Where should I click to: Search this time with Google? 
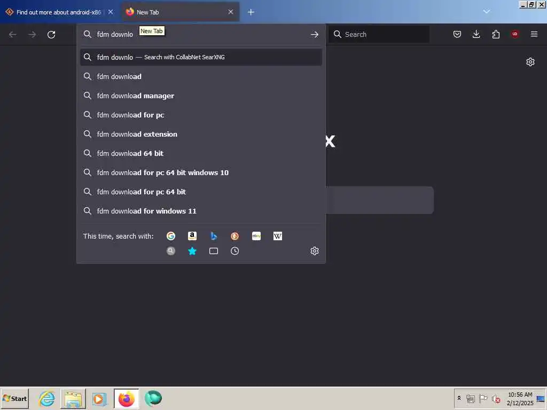click(170, 236)
